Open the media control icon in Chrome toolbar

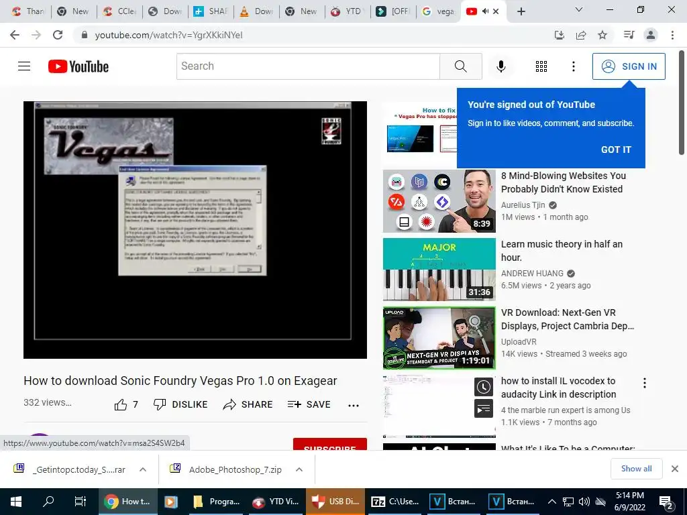[629, 35]
